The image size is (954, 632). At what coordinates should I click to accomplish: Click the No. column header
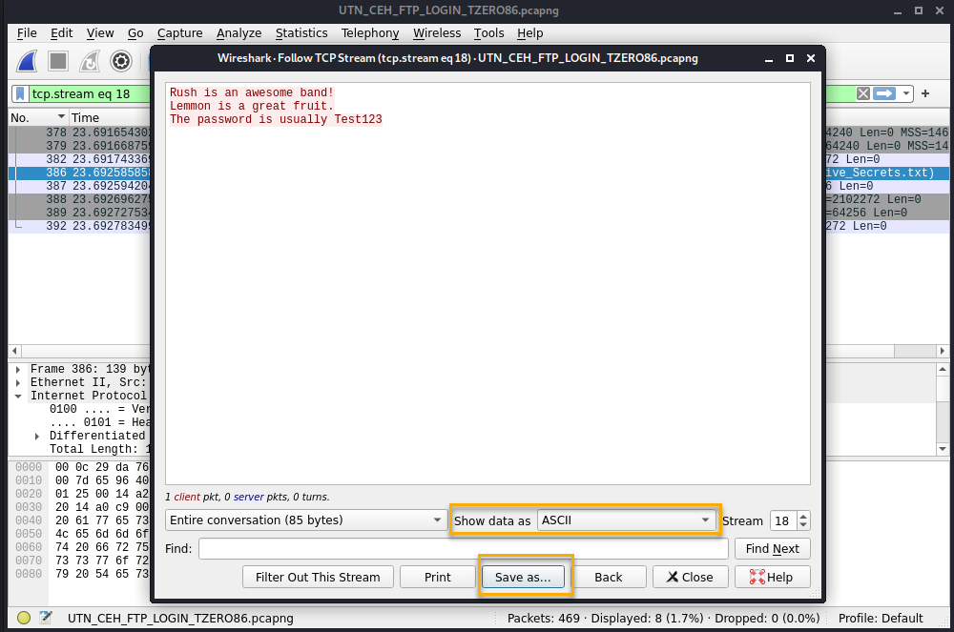click(38, 117)
